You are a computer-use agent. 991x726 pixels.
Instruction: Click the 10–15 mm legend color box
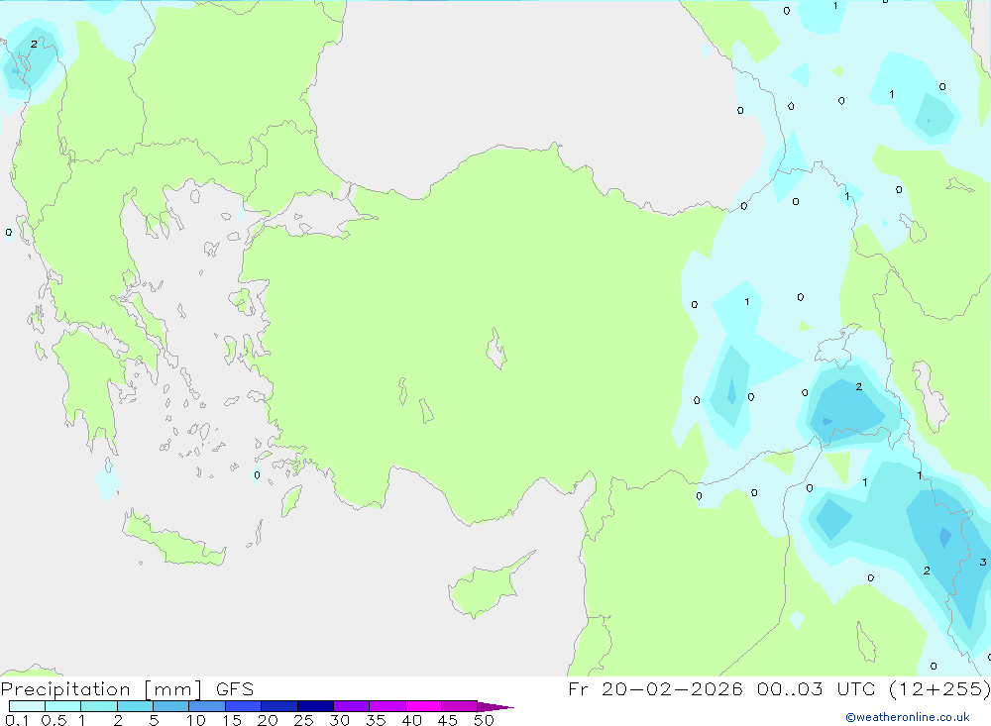(x=207, y=706)
